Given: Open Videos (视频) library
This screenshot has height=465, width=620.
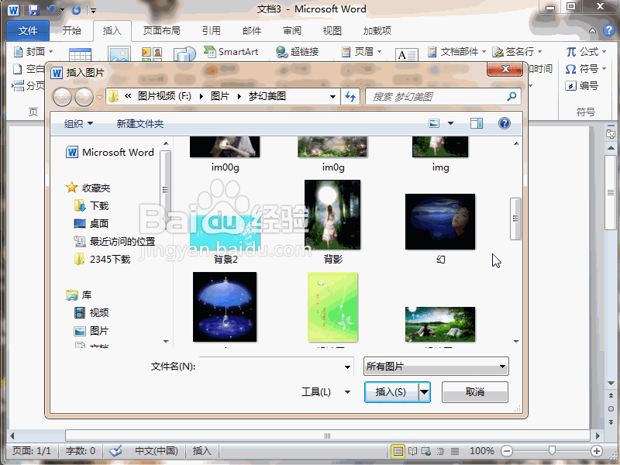Looking at the screenshot, I should click(x=91, y=313).
